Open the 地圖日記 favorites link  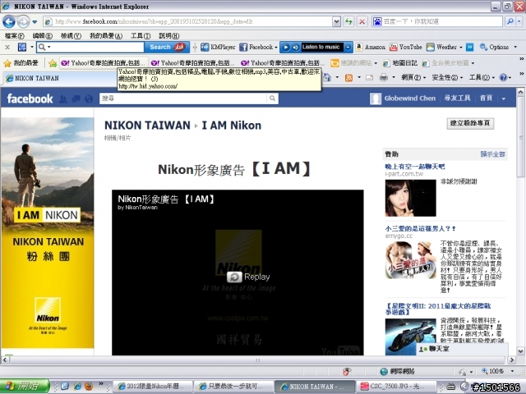tap(400, 63)
